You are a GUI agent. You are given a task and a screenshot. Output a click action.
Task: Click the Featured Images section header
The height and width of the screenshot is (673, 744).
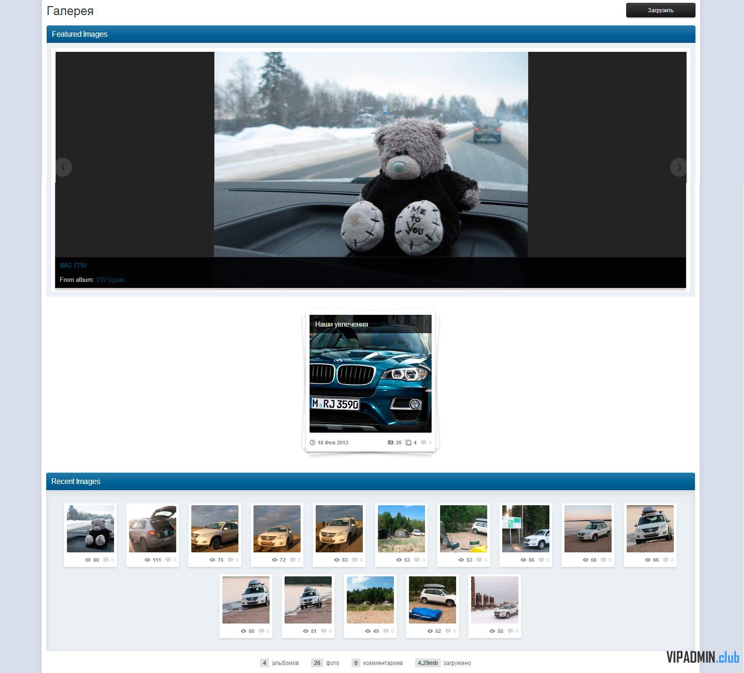tap(371, 34)
